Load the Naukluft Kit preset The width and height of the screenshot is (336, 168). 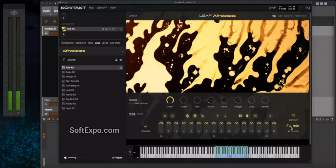pos(92,99)
